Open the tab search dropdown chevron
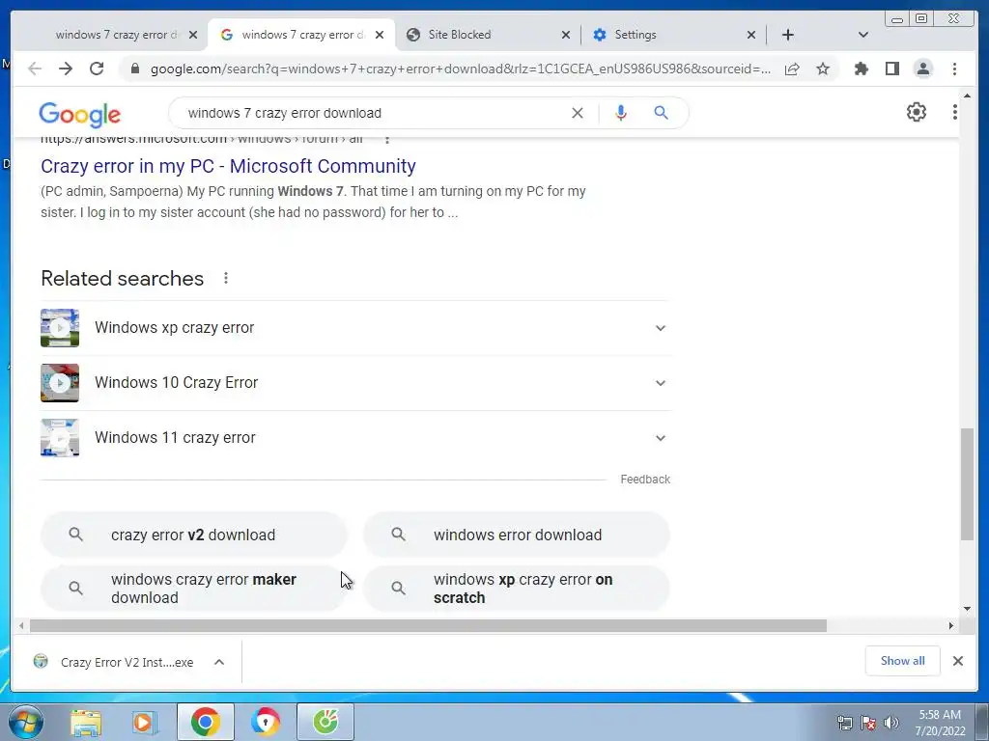The width and height of the screenshot is (989, 741). tap(863, 35)
